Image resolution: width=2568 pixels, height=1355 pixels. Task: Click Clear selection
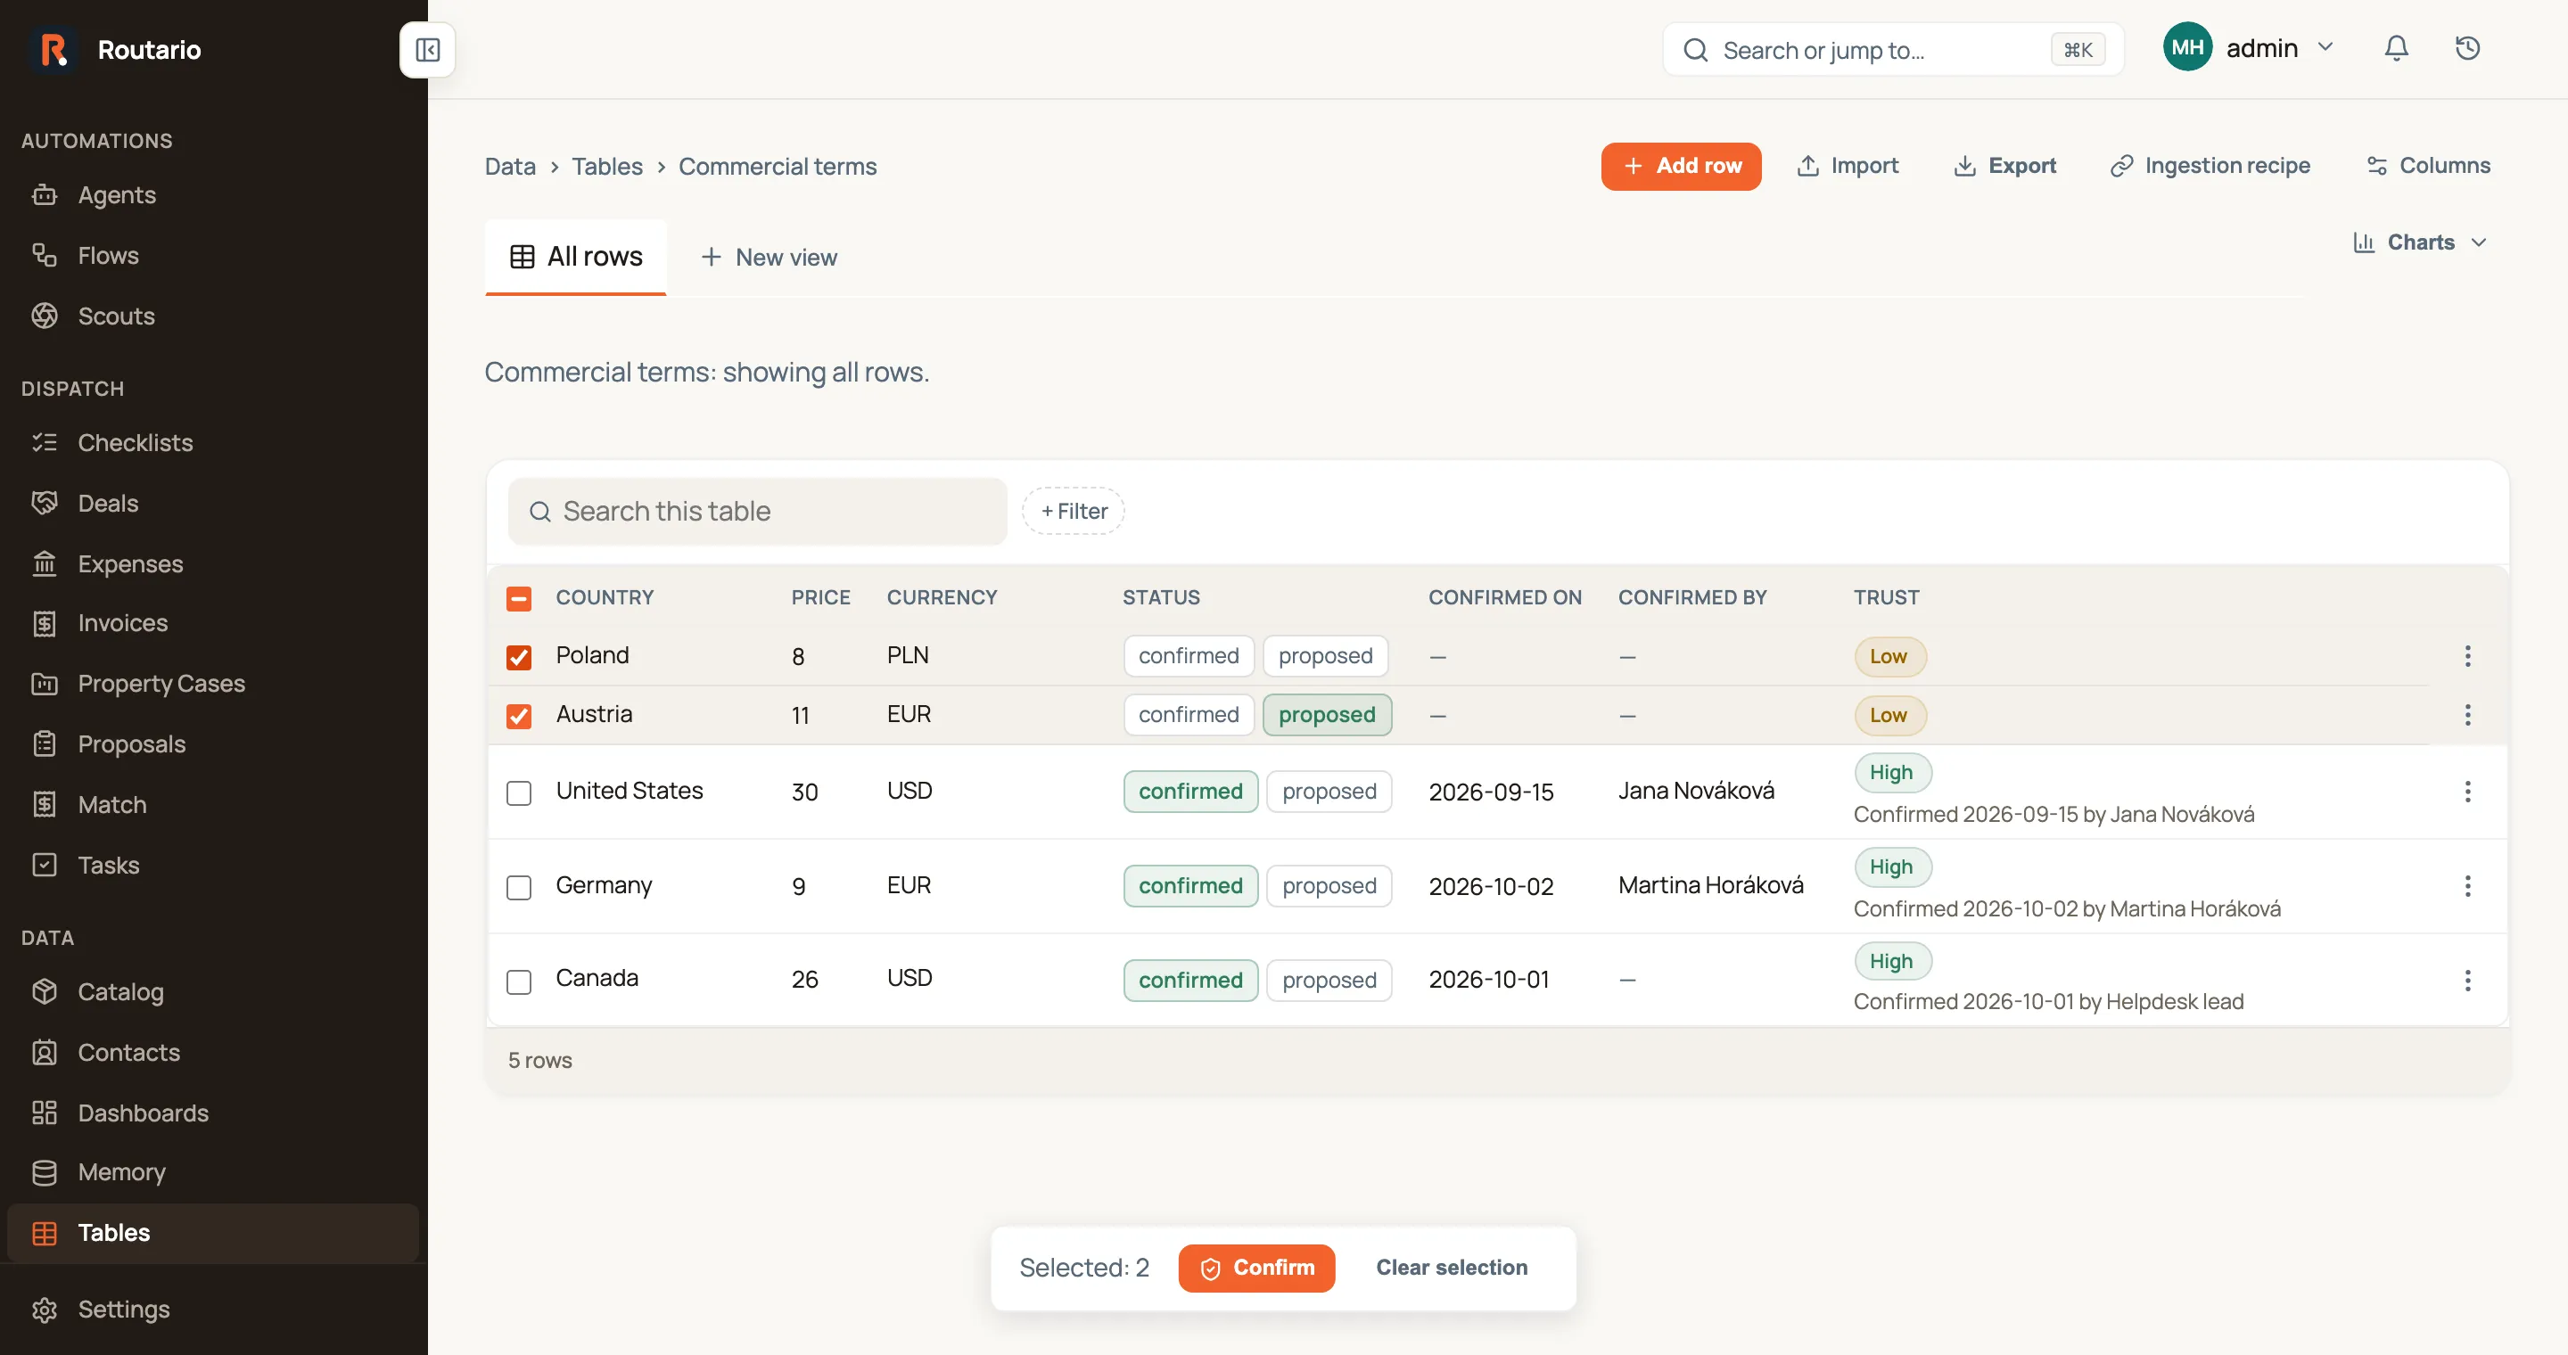click(x=1452, y=1269)
